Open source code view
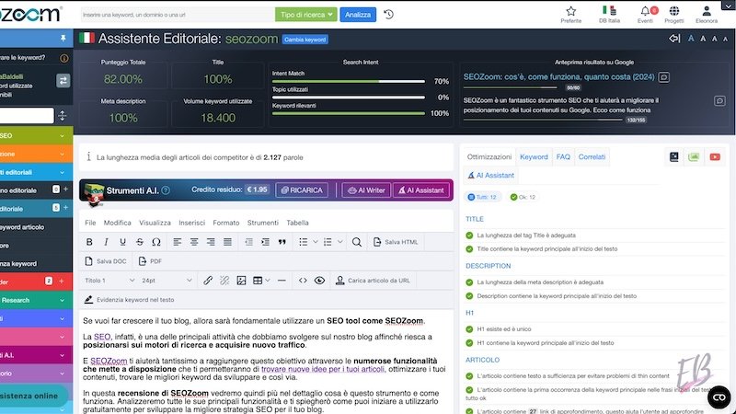Screen dimensions: 736x414 [303, 281]
